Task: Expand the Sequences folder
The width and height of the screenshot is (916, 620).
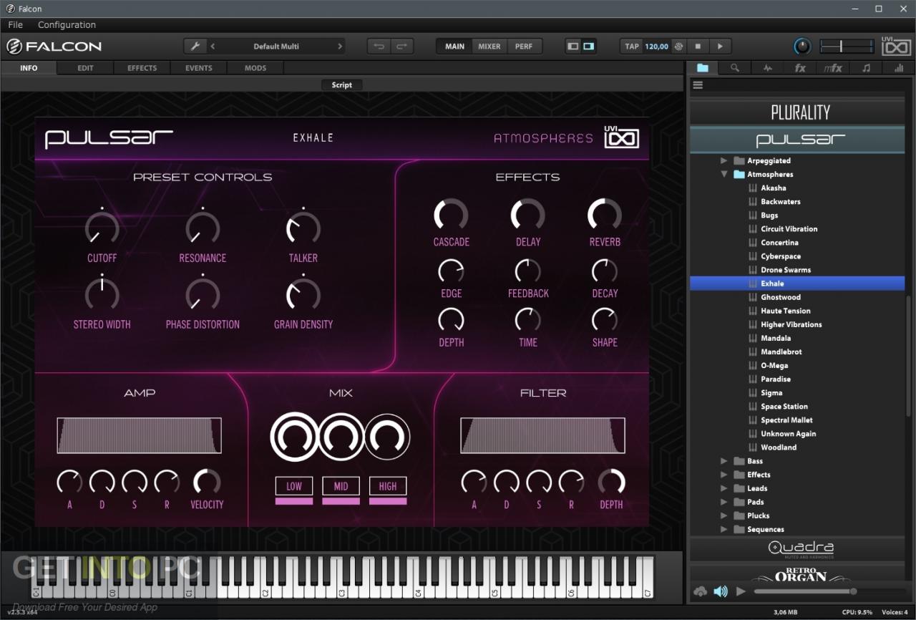Action: coord(724,529)
